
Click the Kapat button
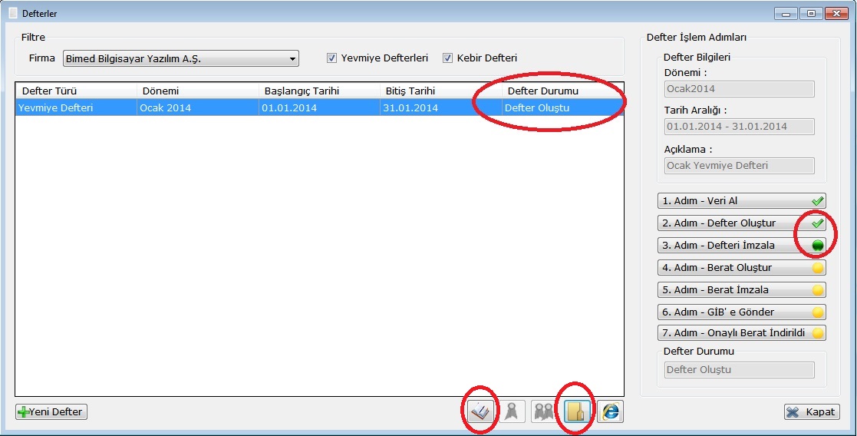coord(812,412)
